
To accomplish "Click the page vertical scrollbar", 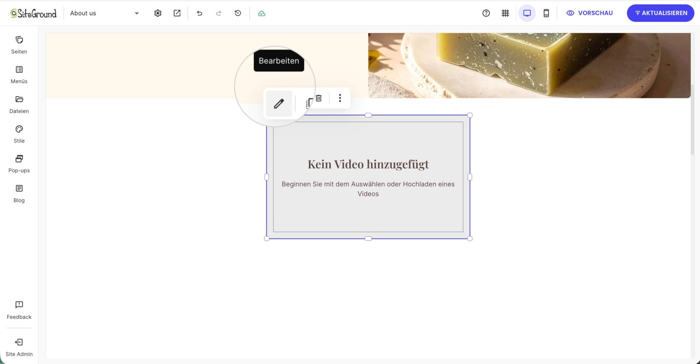I will pyautogui.click(x=692, y=119).
